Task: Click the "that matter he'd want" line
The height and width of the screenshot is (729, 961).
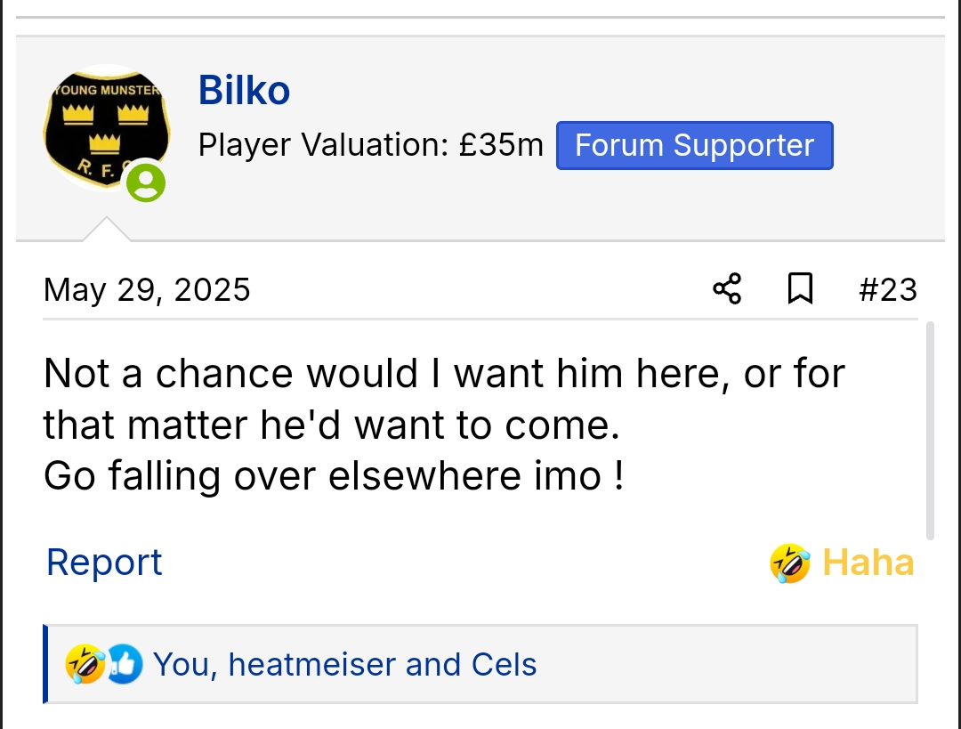Action: 330,425
